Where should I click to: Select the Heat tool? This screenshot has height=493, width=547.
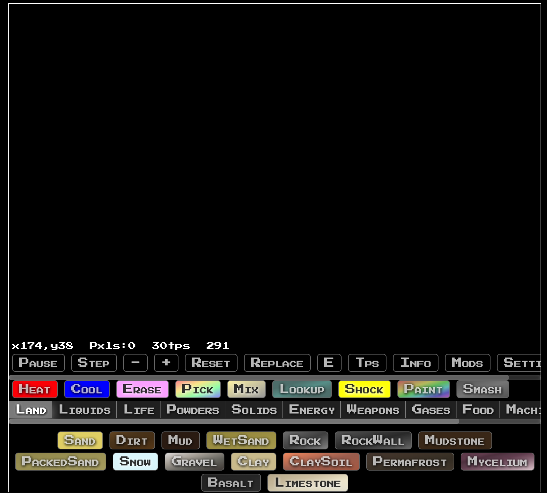pos(35,389)
